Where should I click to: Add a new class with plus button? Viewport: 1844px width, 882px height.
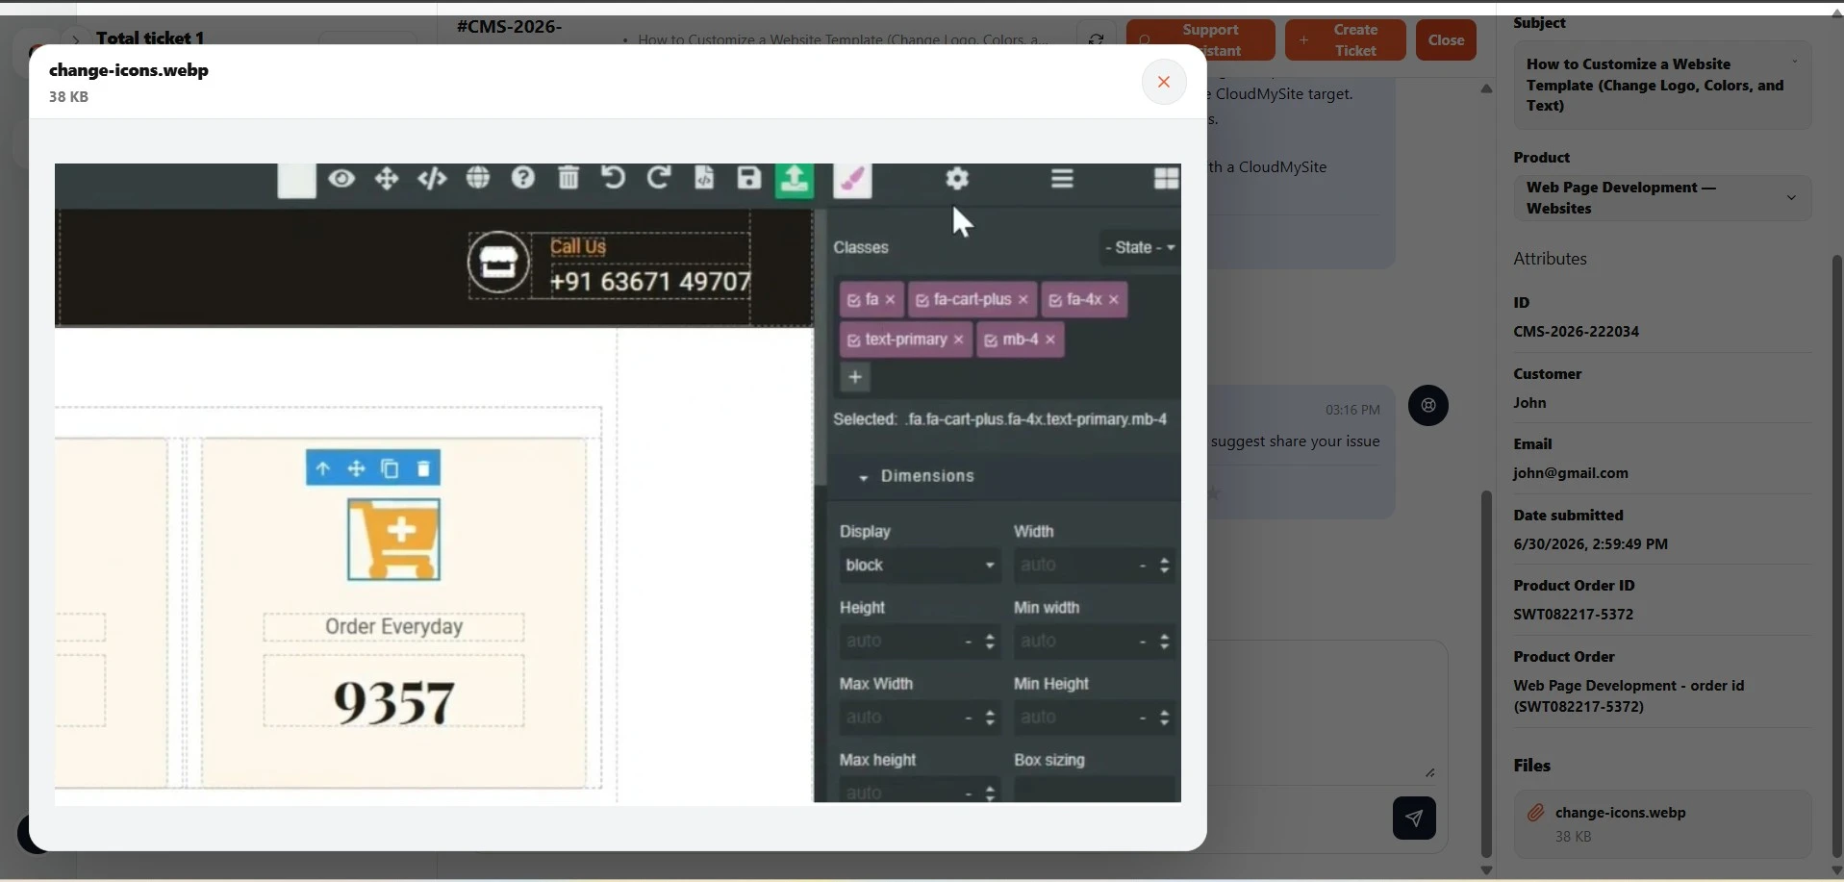[x=855, y=377]
